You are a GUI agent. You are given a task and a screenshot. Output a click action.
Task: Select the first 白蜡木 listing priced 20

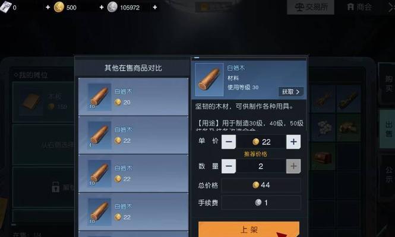tap(133, 97)
